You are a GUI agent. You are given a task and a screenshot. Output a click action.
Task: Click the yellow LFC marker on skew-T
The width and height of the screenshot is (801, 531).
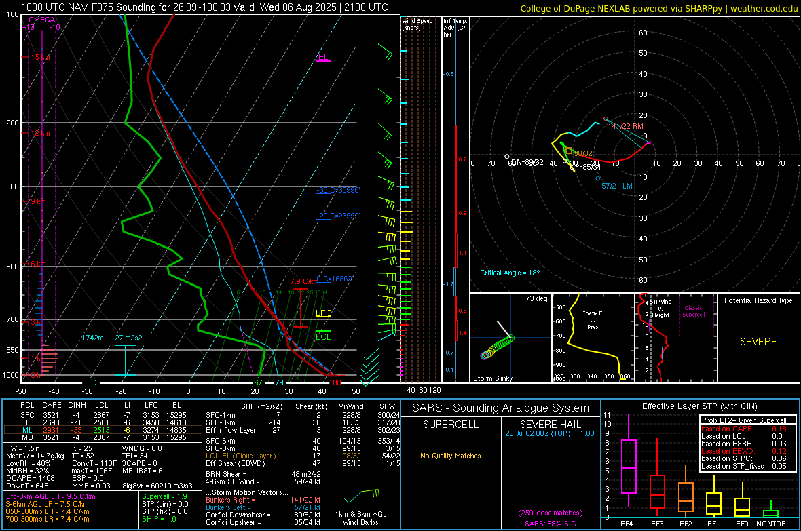click(x=324, y=313)
